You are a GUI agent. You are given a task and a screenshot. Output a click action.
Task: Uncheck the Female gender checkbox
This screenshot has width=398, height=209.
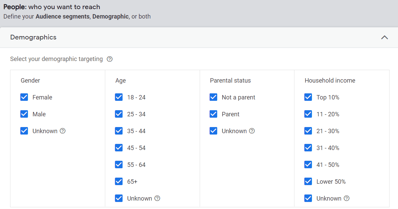(x=24, y=97)
